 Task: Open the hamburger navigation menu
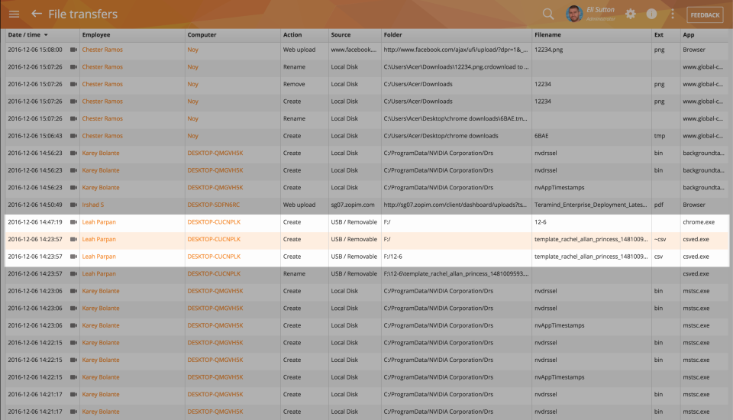pyautogui.click(x=14, y=14)
